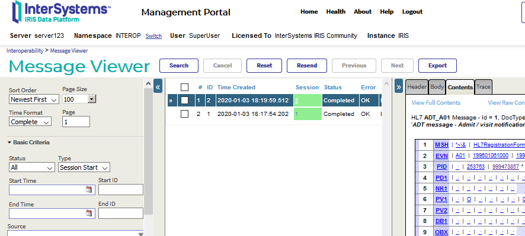525x236 pixels.
Task: Click in the Page number field
Action: [x=76, y=122]
